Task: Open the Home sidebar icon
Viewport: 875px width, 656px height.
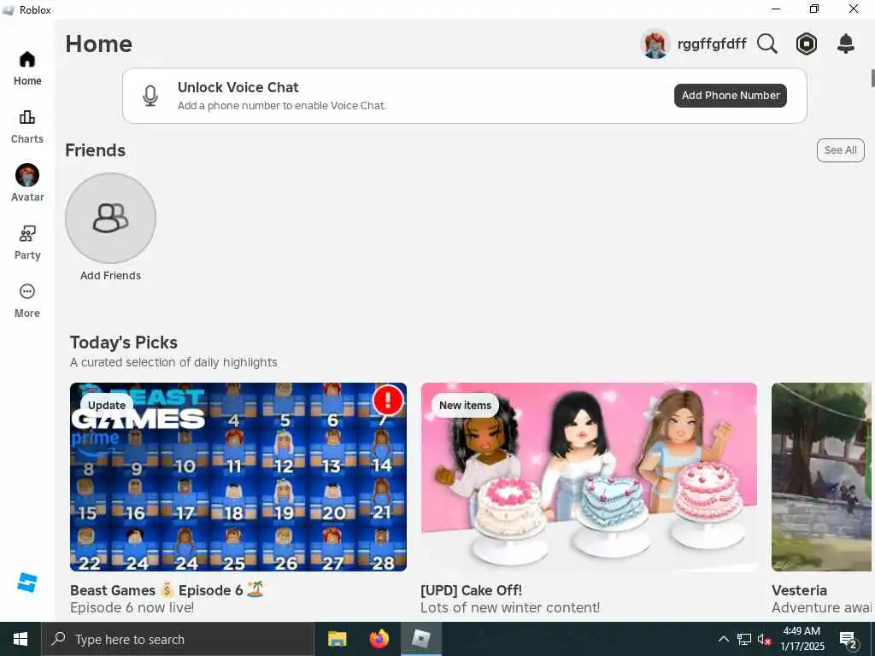Action: click(x=26, y=60)
